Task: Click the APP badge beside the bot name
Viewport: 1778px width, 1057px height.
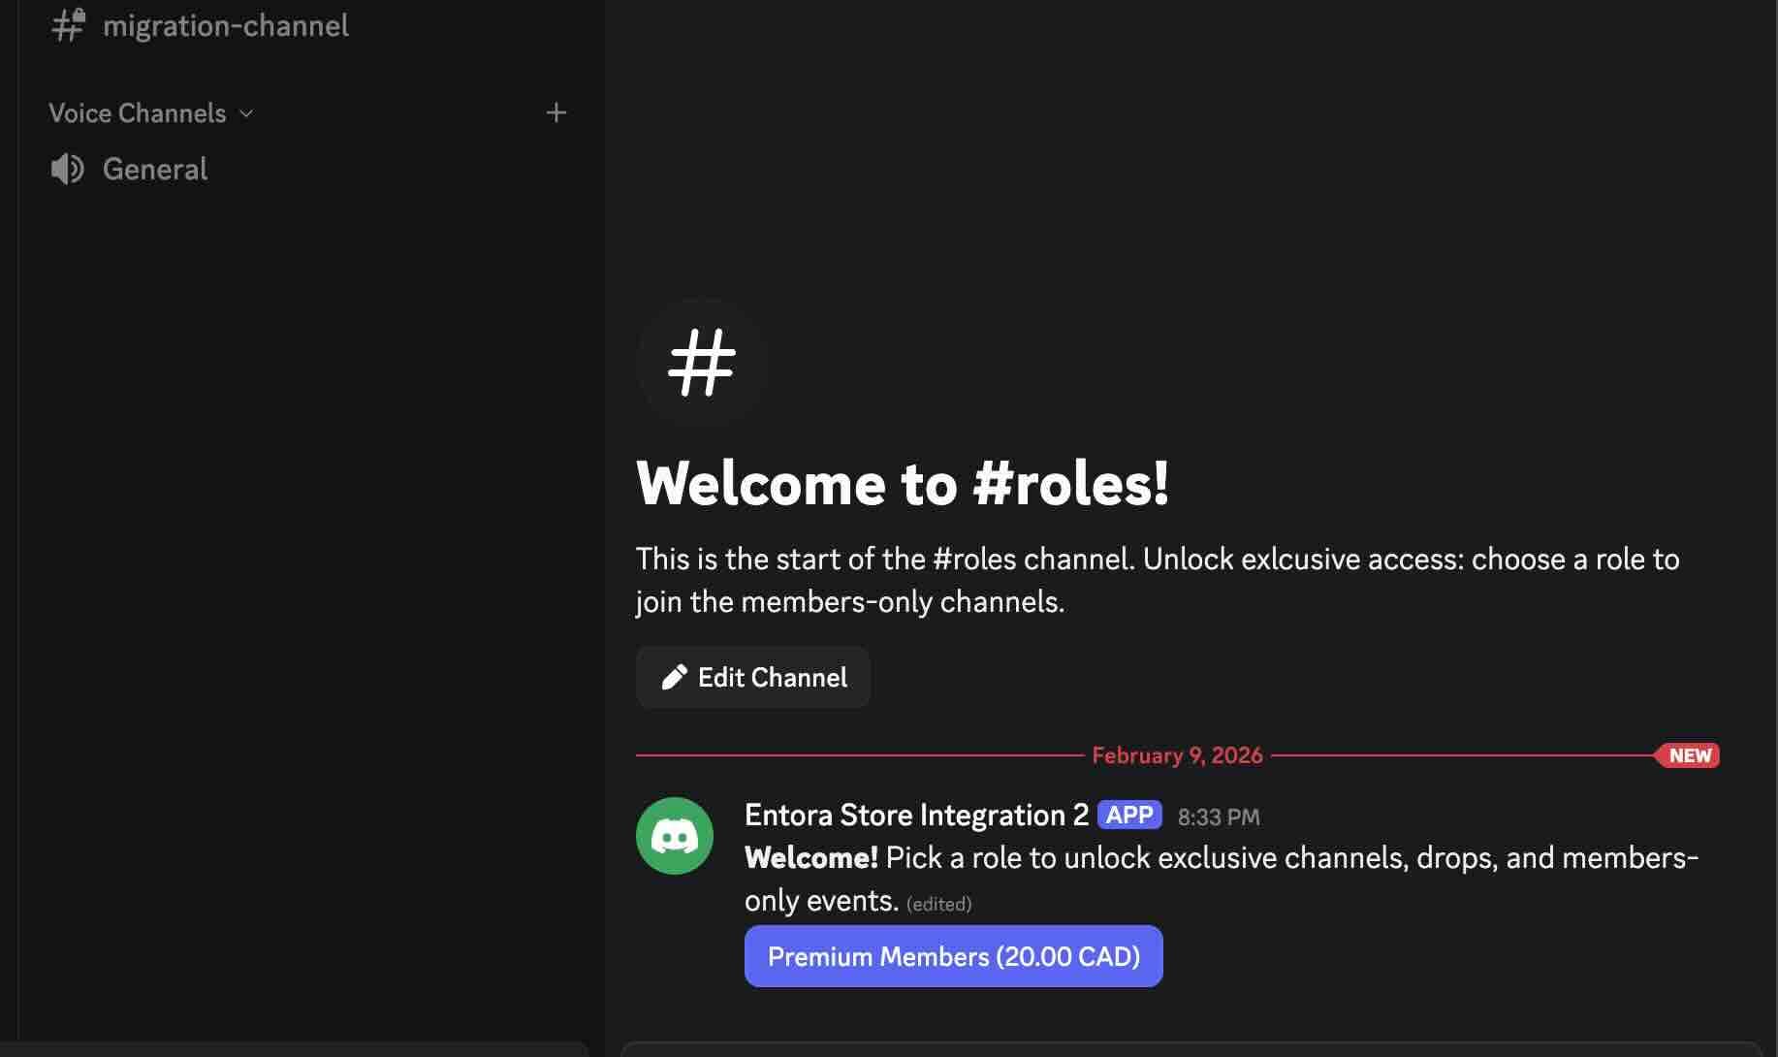Action: click(1130, 815)
